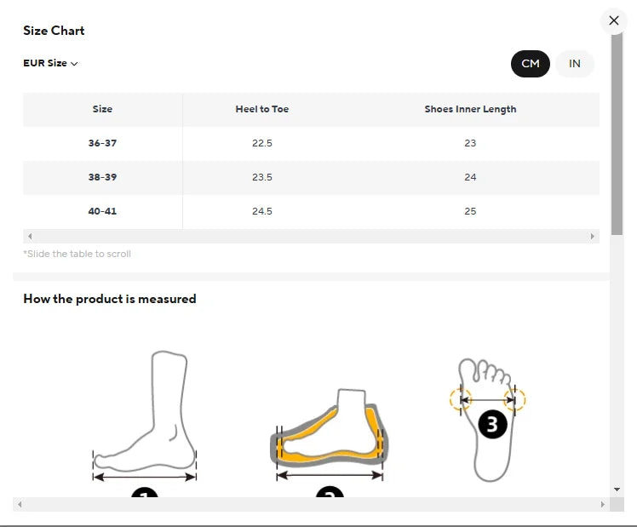Click bottom horizontal scrollbar left arrow
The image size is (637, 527).
(20, 505)
